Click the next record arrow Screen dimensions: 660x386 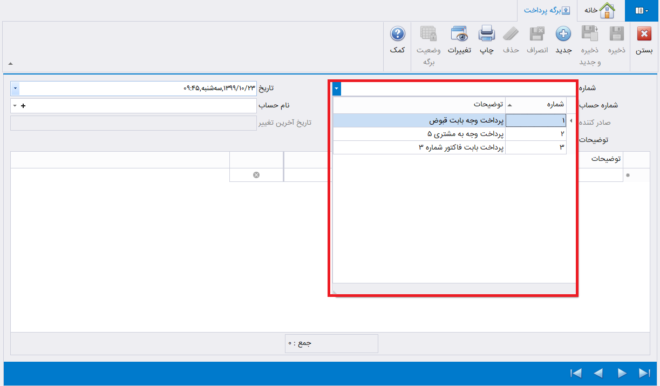[622, 373]
